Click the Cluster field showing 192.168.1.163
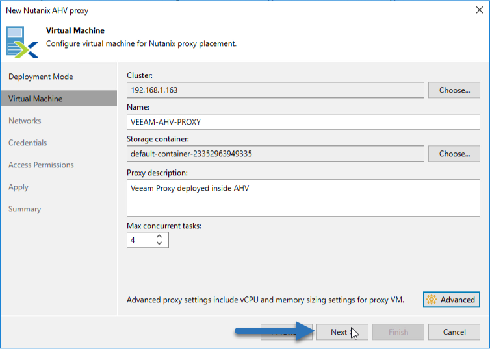Image resolution: width=490 pixels, height=349 pixels. [x=276, y=90]
